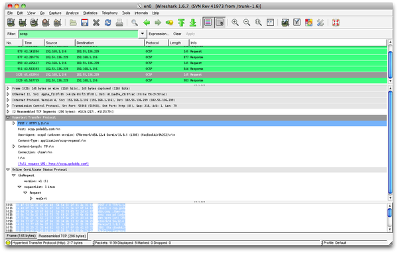
Task: Click the Expression... button
Action: tap(159, 34)
